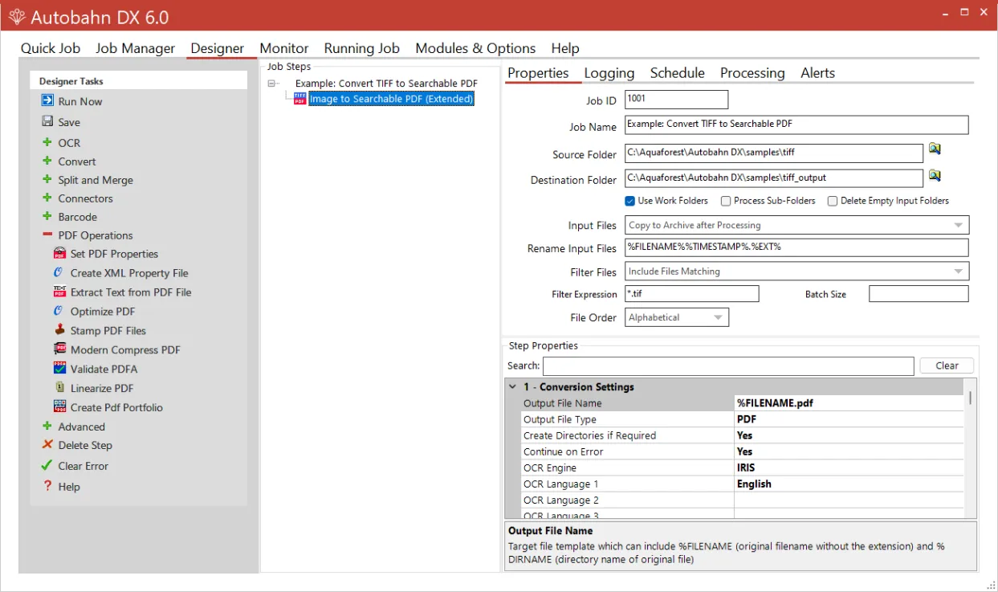Uncheck Use Work Folders
The image size is (998, 592).
(630, 201)
